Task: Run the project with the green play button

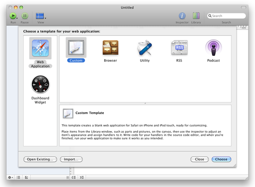Action: tap(13, 16)
